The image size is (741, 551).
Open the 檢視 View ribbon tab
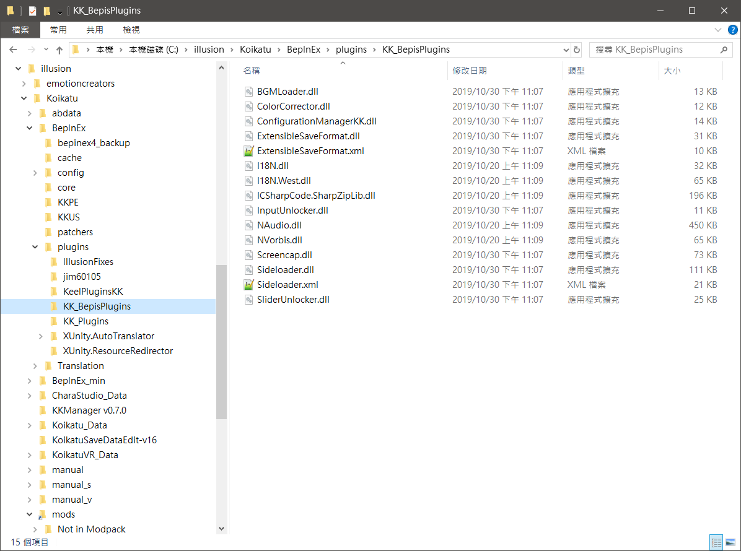pyautogui.click(x=131, y=30)
